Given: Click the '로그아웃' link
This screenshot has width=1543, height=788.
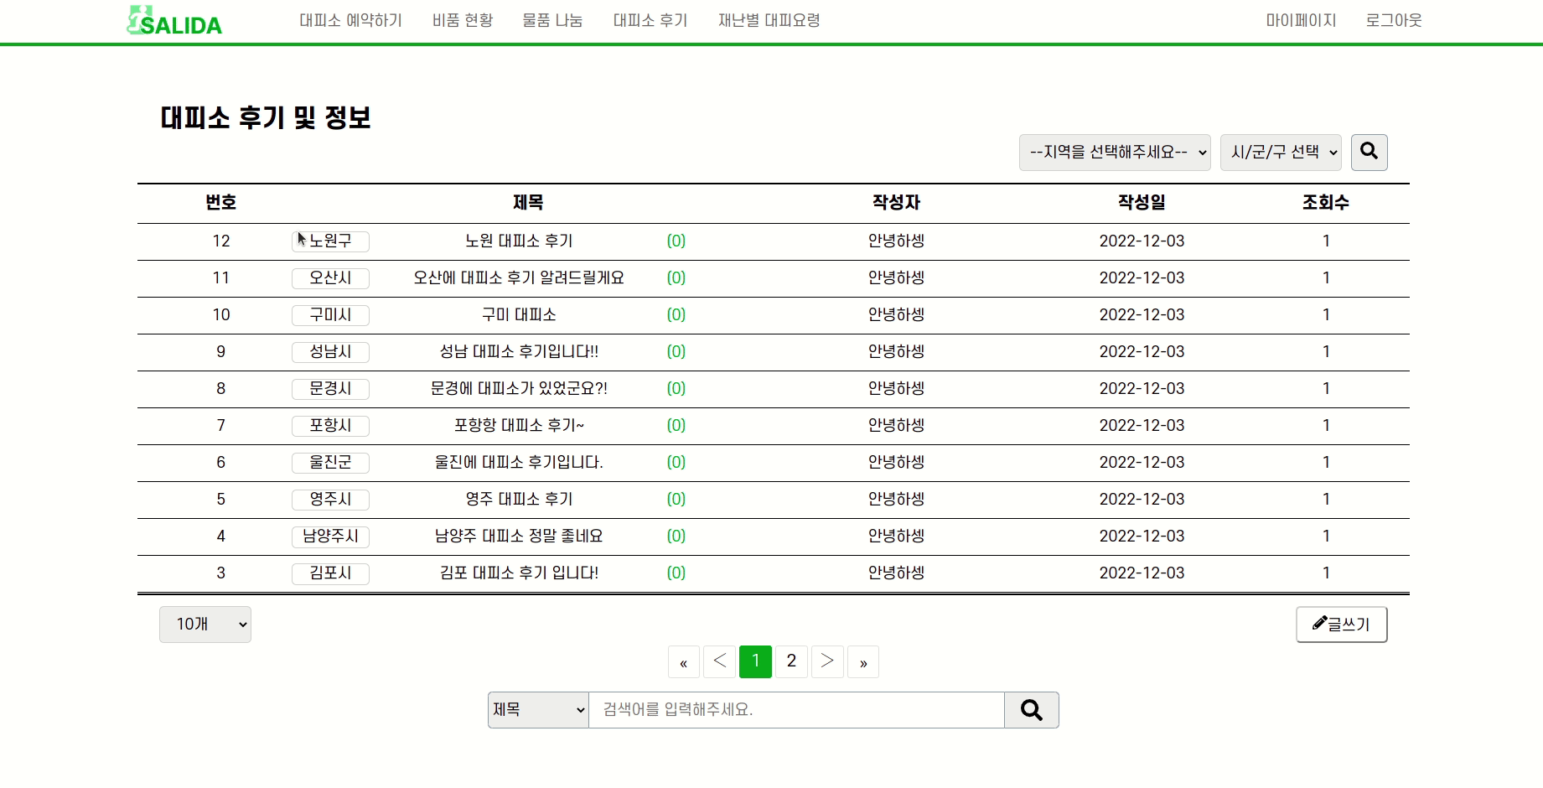Looking at the screenshot, I should [1394, 21].
